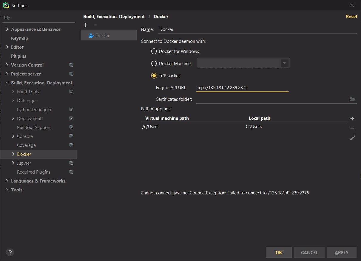The image size is (361, 261).
Task: Expand the Languages & Frameworks section
Action: coord(7,181)
